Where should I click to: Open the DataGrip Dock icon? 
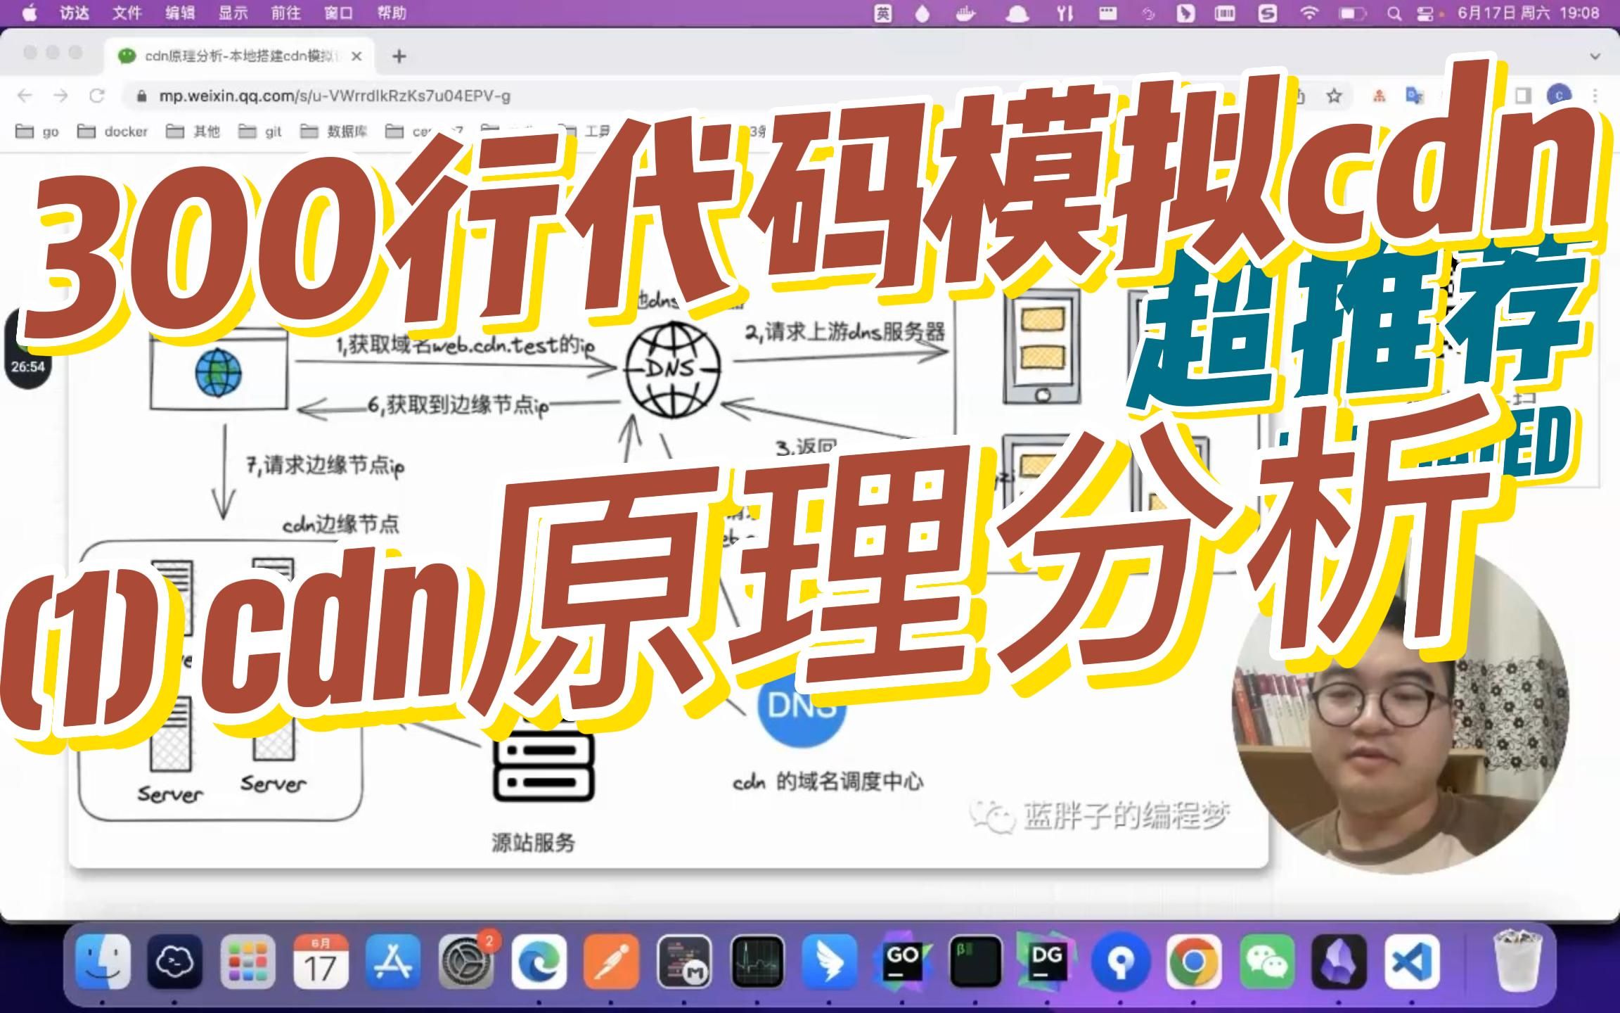1047,962
